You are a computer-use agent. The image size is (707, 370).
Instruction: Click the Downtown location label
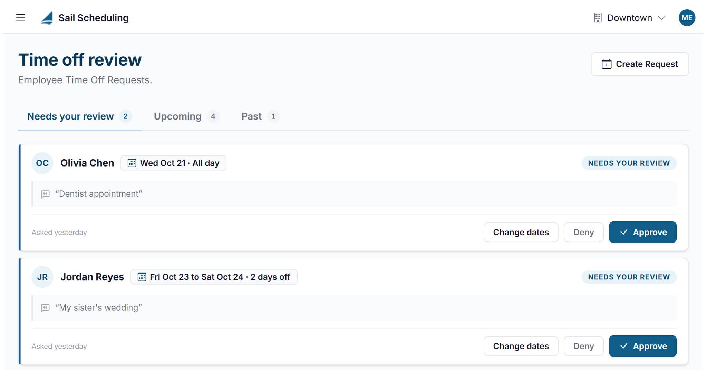[x=629, y=18]
